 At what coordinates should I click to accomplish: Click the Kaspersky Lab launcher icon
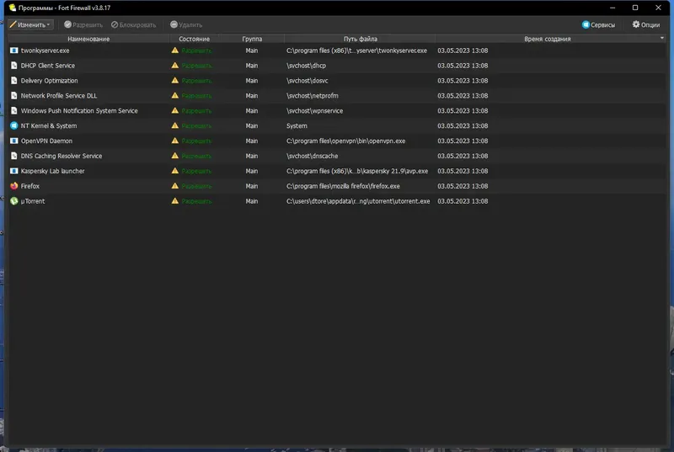coord(13,171)
